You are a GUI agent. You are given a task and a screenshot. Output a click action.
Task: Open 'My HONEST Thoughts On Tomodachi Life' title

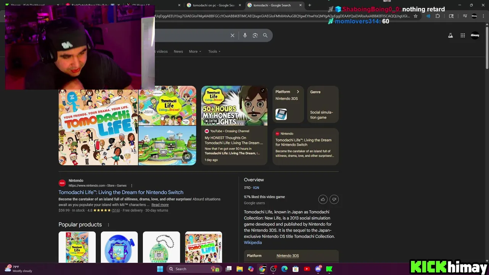click(234, 140)
